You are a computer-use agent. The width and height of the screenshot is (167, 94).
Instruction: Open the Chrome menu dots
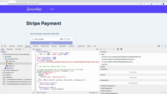tap(165, 4)
